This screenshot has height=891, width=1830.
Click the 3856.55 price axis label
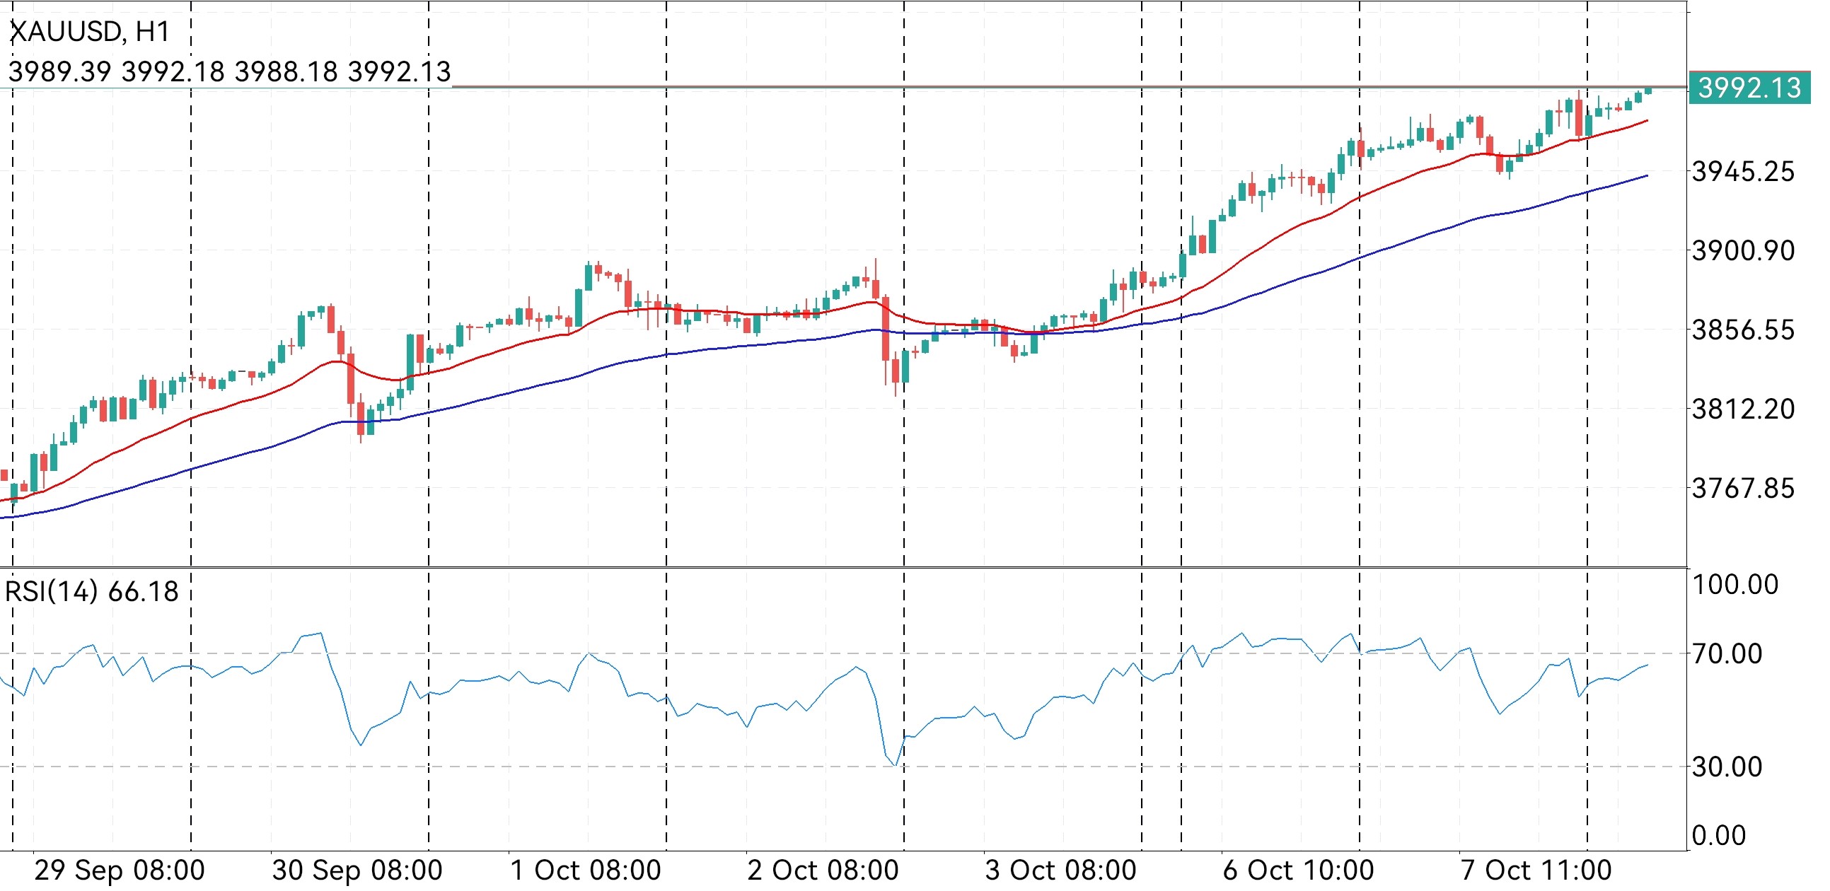[x=1742, y=330]
